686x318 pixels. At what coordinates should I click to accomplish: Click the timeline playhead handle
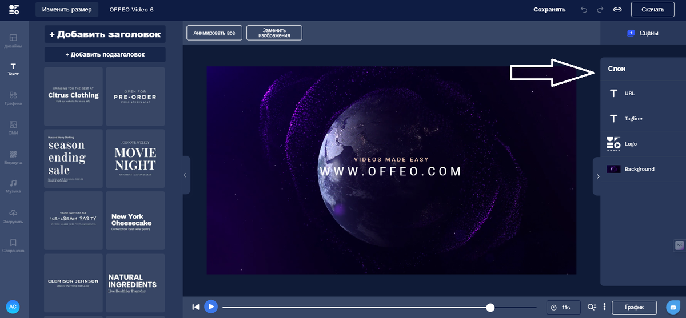tap(490, 308)
